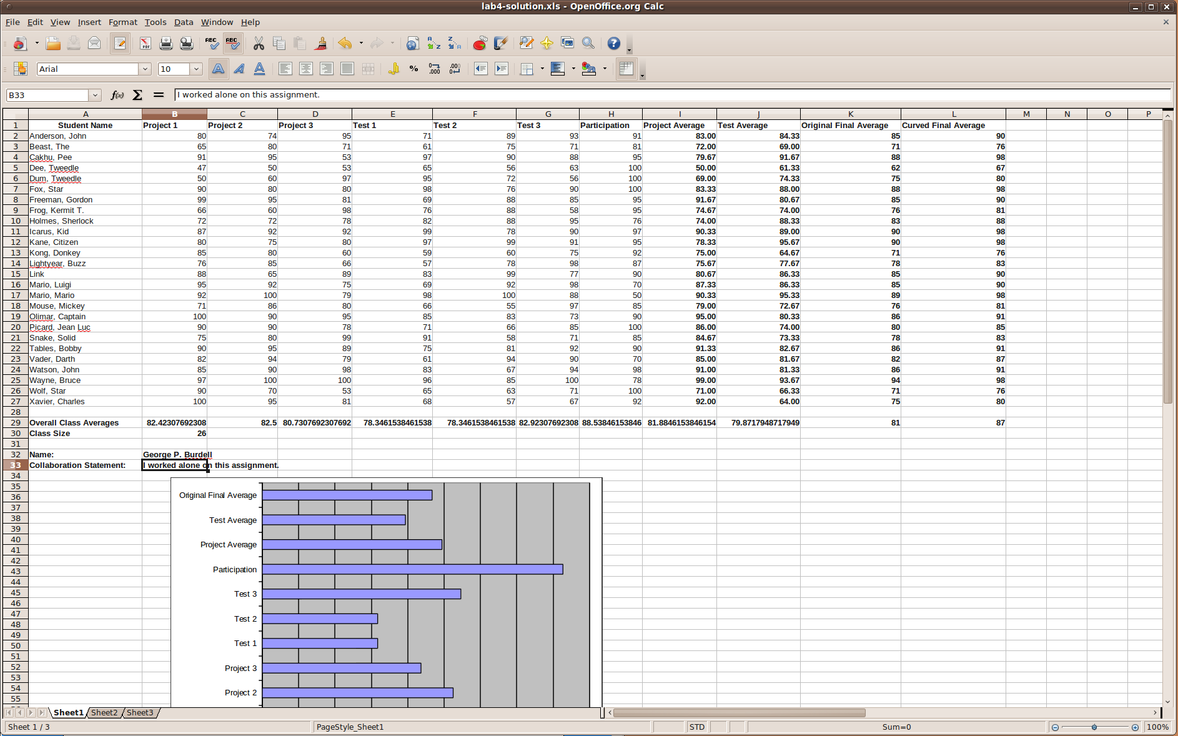Screen dimensions: 1178x736
Task: Apply percent number format
Action: (x=413, y=69)
